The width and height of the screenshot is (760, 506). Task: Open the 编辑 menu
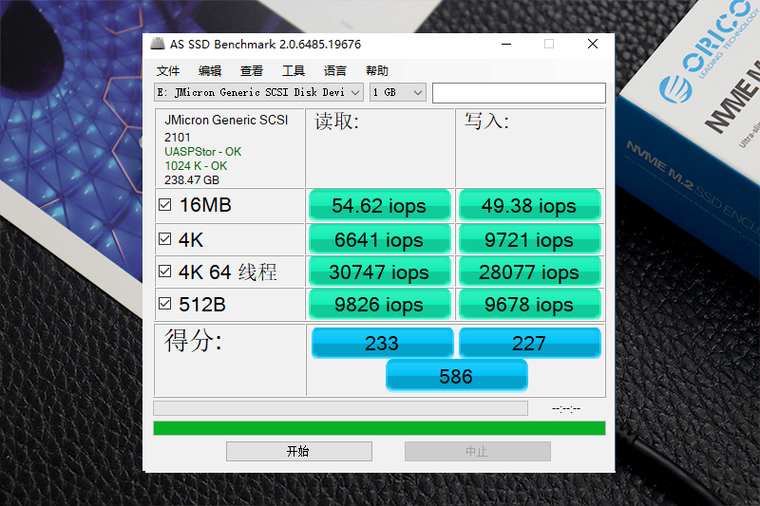tap(210, 70)
